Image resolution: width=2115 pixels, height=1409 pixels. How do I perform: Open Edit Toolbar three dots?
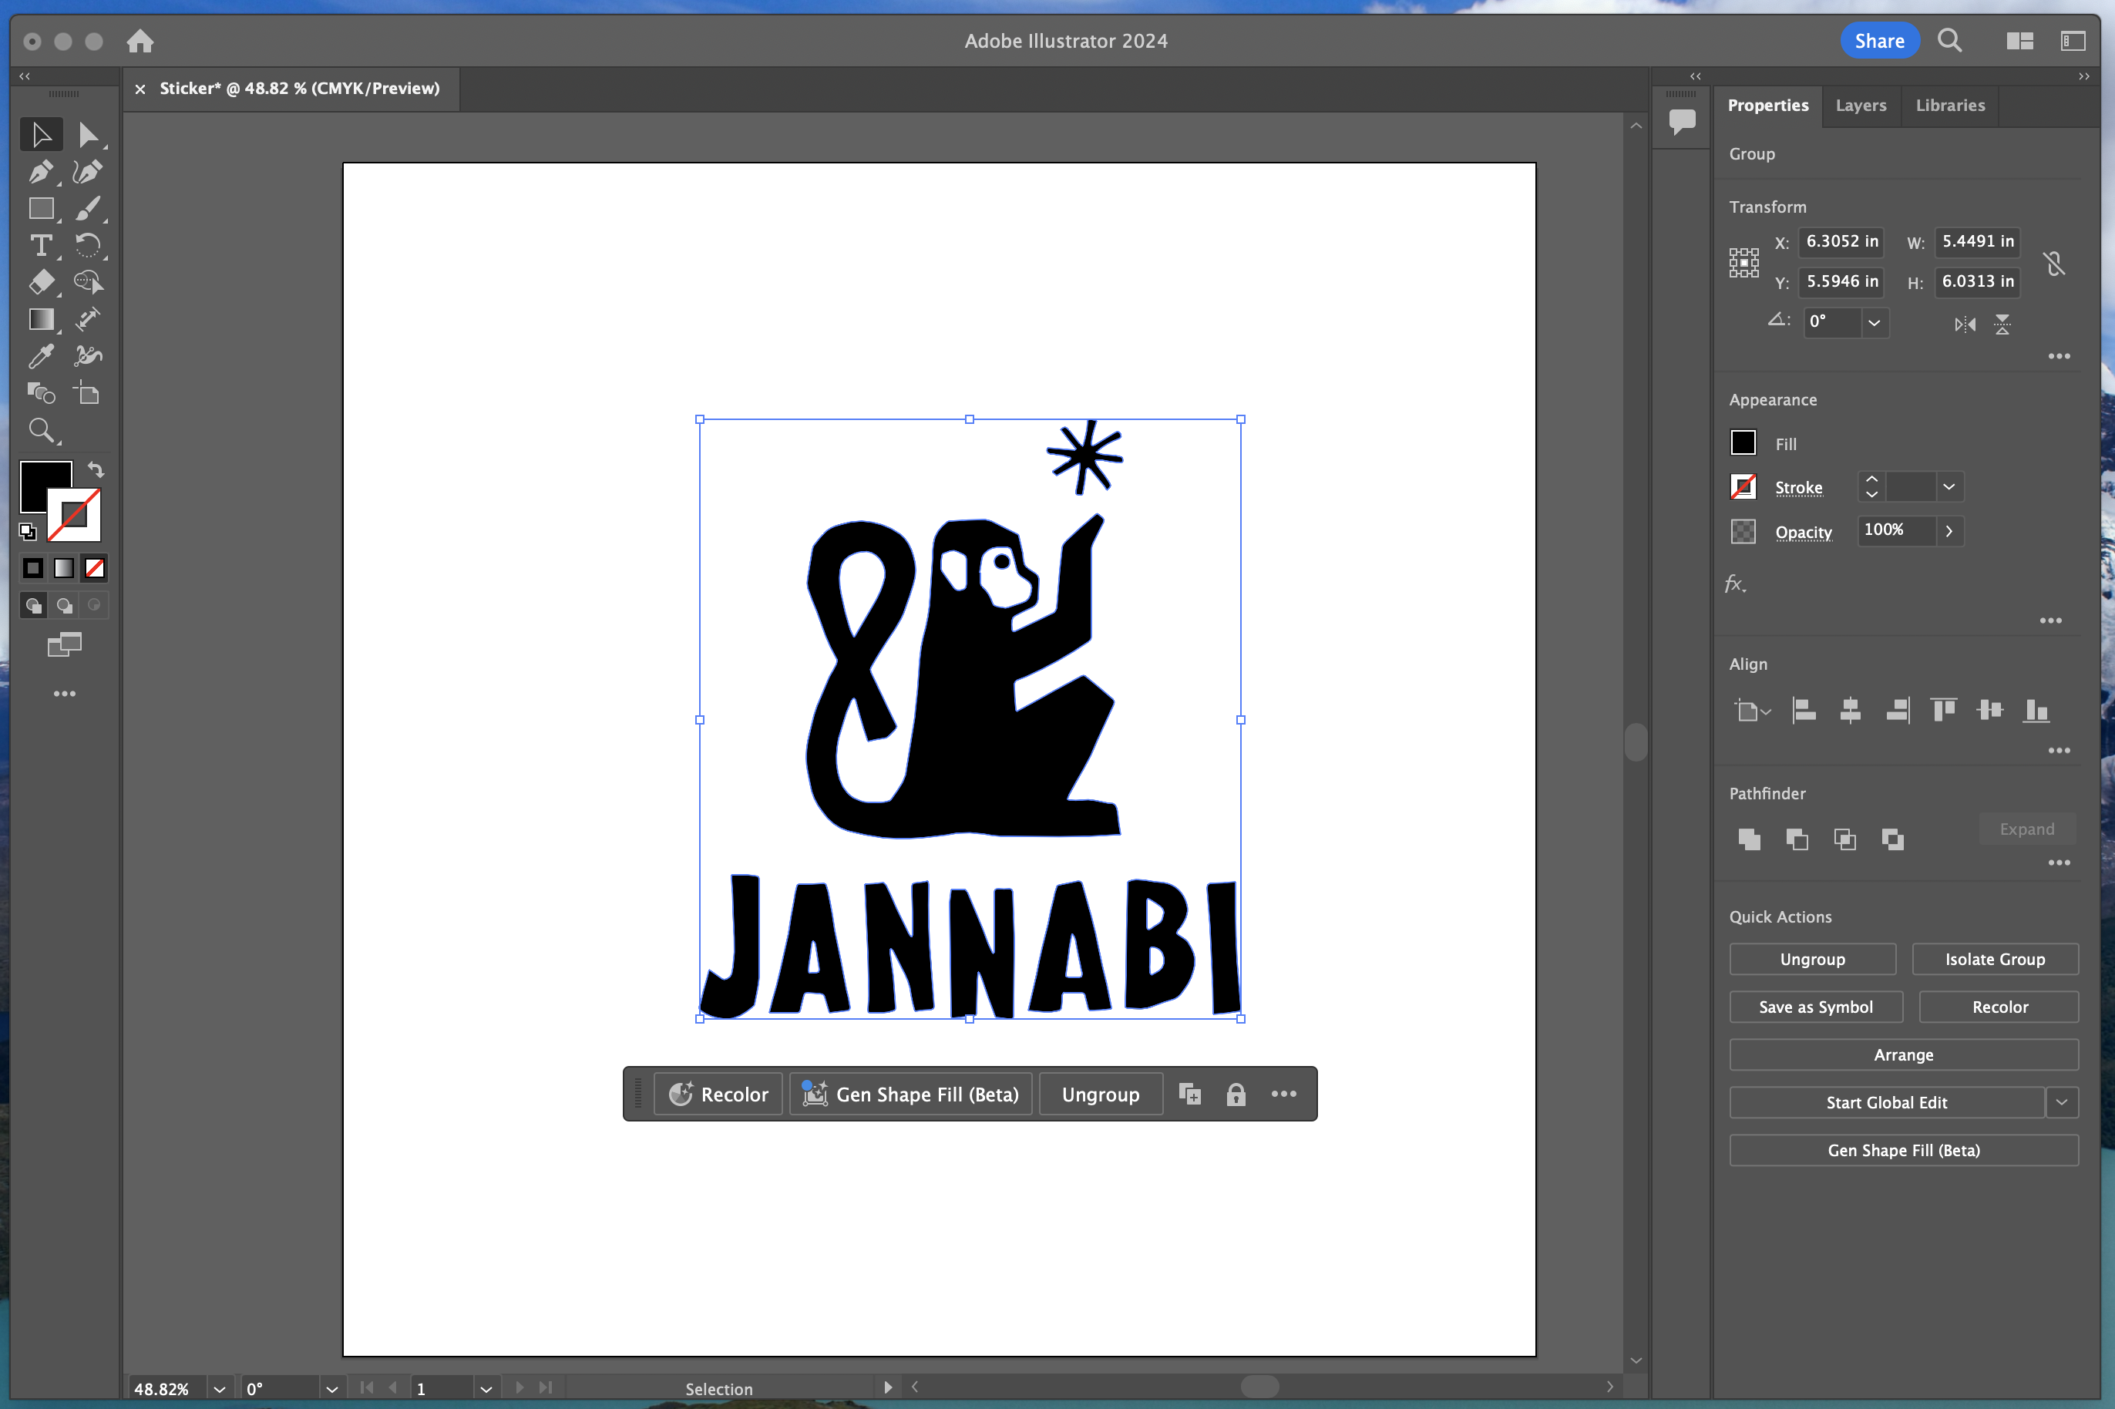64,694
